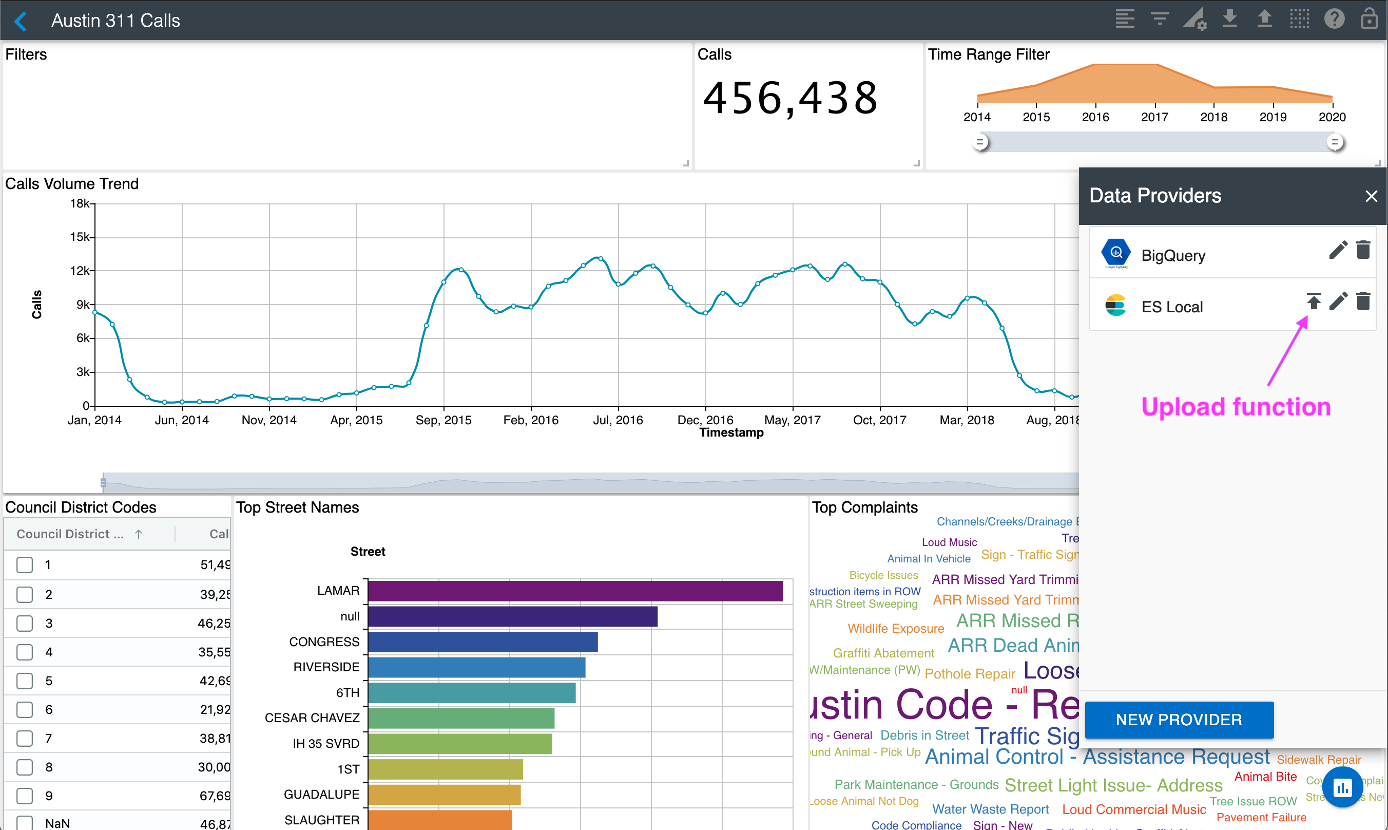Open the left-aligned lines icon in the toolbar
The width and height of the screenshot is (1388, 830).
(1125, 19)
